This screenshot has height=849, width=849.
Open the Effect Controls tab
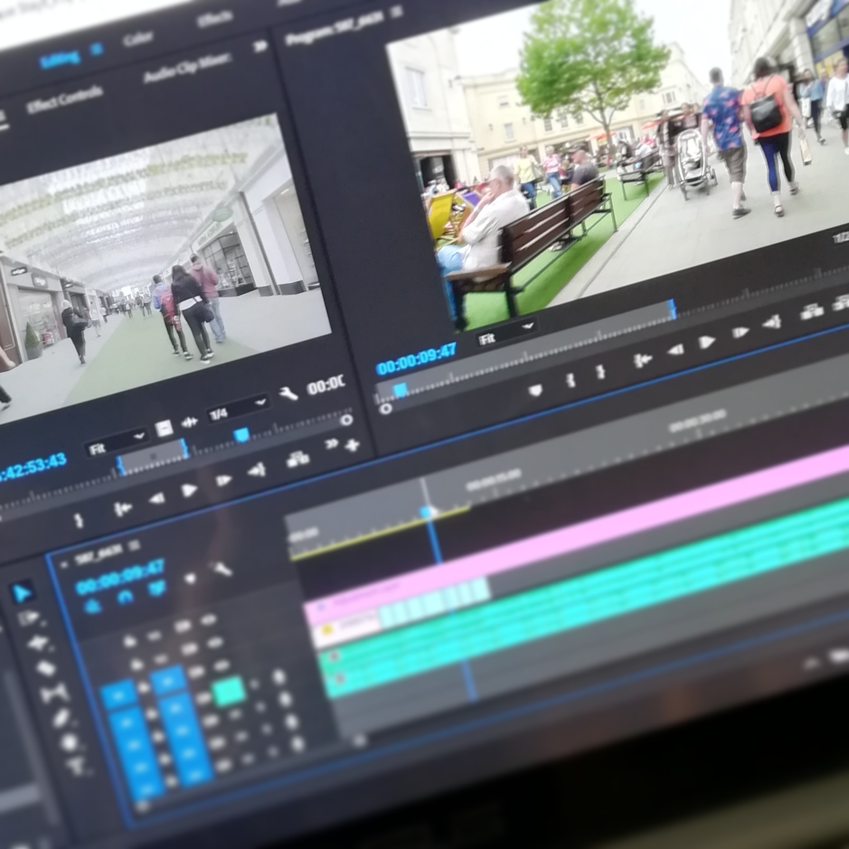tap(64, 99)
